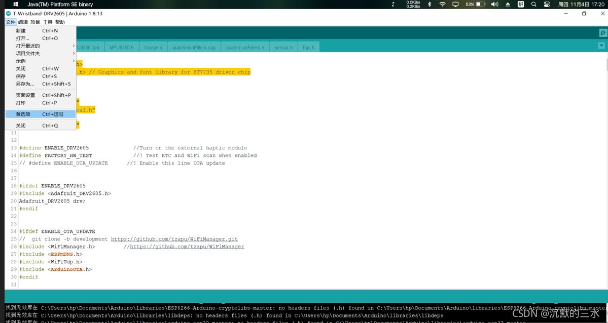Click the battery 53% indicator
This screenshot has height=323, width=608.
pos(475,4)
